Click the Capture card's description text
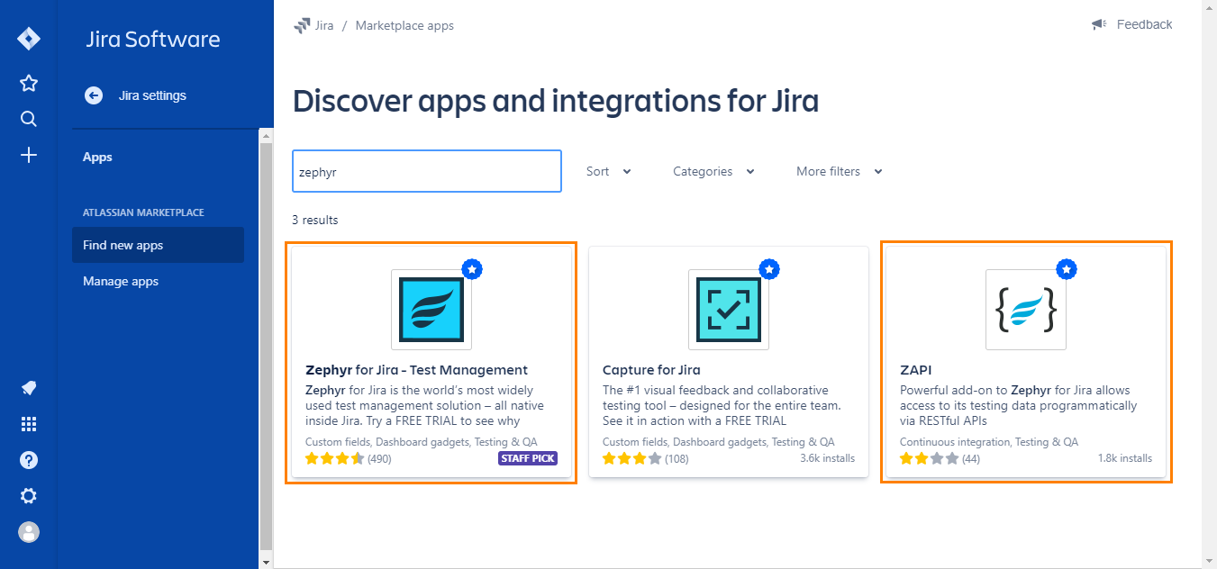The image size is (1217, 569). 722,405
